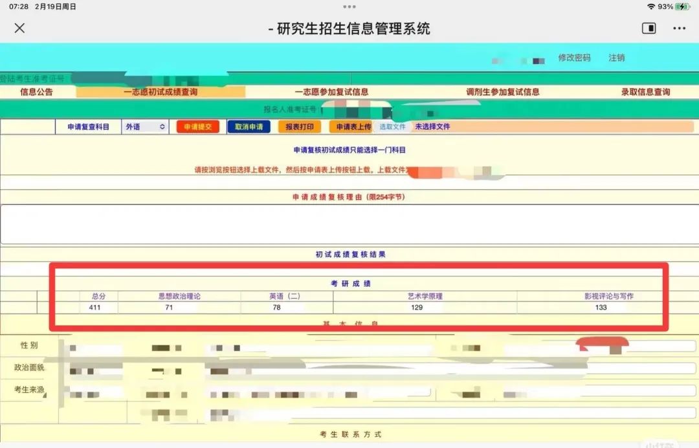Expand the 外语 subject dropdown
This screenshot has width=699, height=448.
(145, 127)
